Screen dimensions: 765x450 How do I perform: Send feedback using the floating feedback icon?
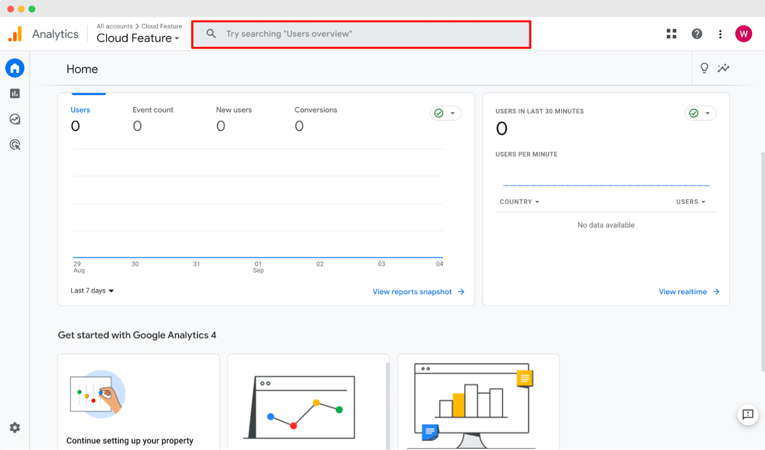748,415
